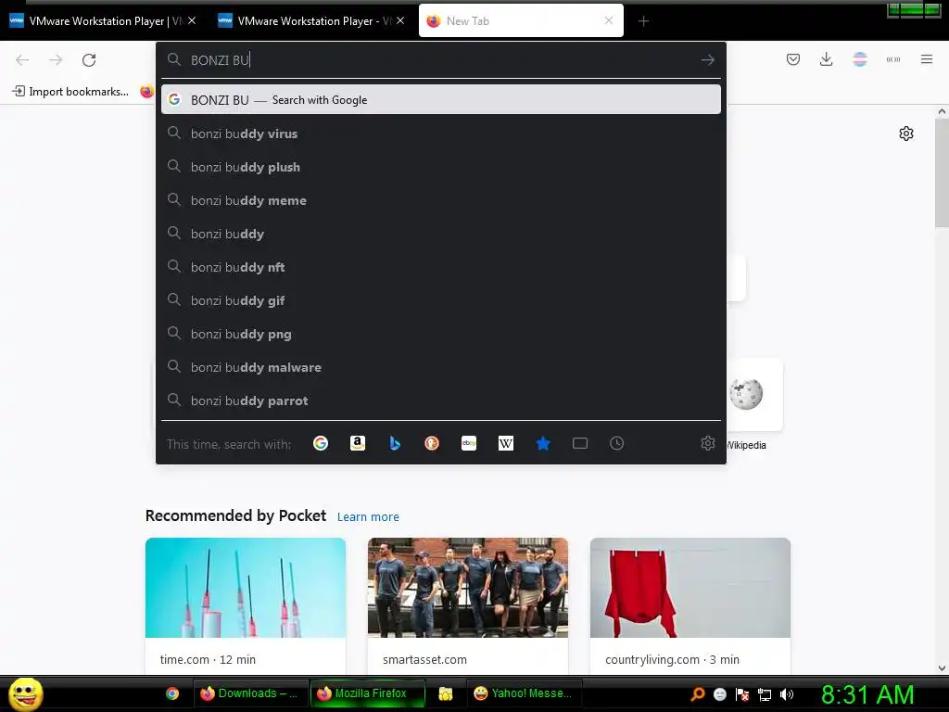
Task: Search history using the clock icon
Action: coord(616,443)
